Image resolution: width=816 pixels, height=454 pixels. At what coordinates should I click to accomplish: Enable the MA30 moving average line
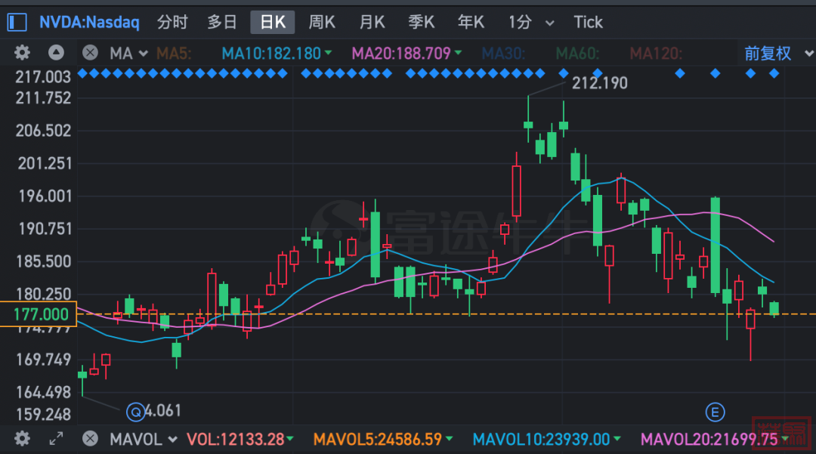click(x=505, y=54)
